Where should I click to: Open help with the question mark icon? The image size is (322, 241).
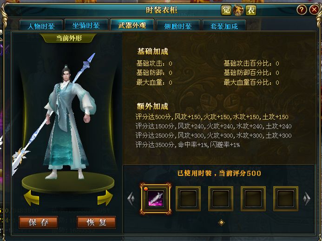point(302,9)
